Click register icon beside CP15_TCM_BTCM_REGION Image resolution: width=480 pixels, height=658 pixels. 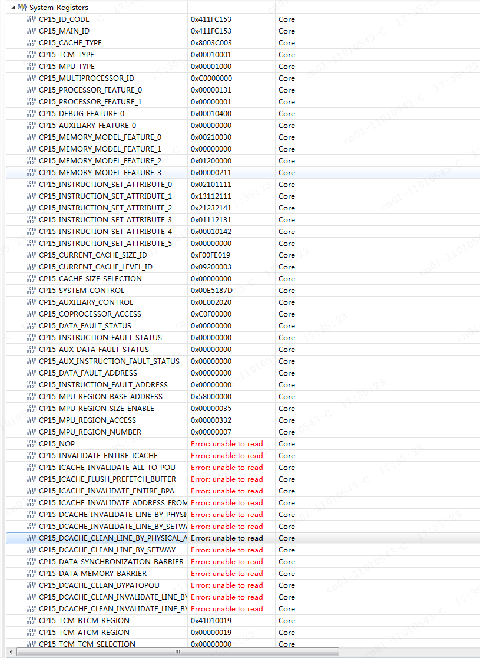click(31, 621)
